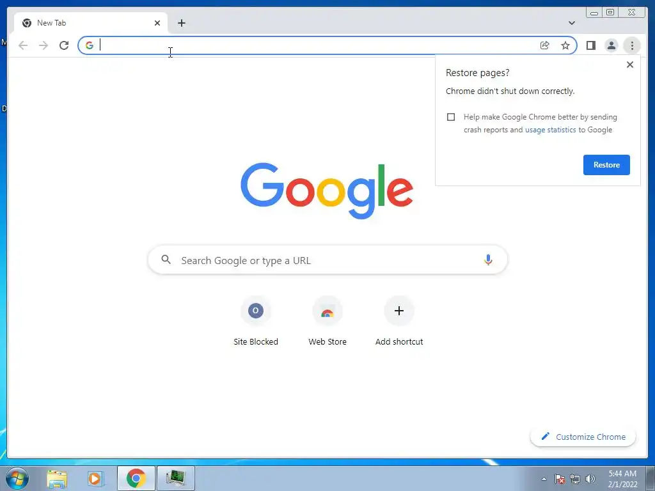The width and height of the screenshot is (655, 491).
Task: Open Windows Explorer from taskbar
Action: pos(57,478)
